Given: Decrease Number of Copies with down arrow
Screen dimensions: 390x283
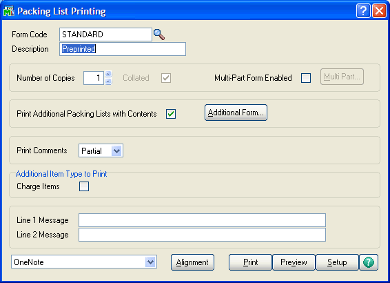Looking at the screenshot, I should [x=108, y=81].
